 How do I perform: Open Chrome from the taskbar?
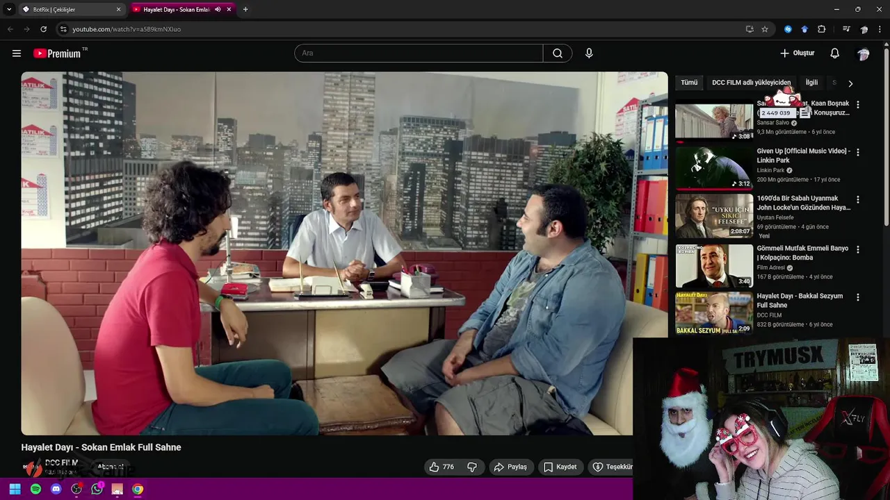[138, 489]
